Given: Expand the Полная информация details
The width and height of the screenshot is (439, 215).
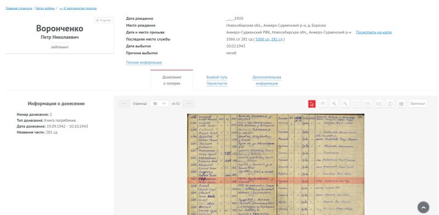Looking at the screenshot, I should pos(144,63).
